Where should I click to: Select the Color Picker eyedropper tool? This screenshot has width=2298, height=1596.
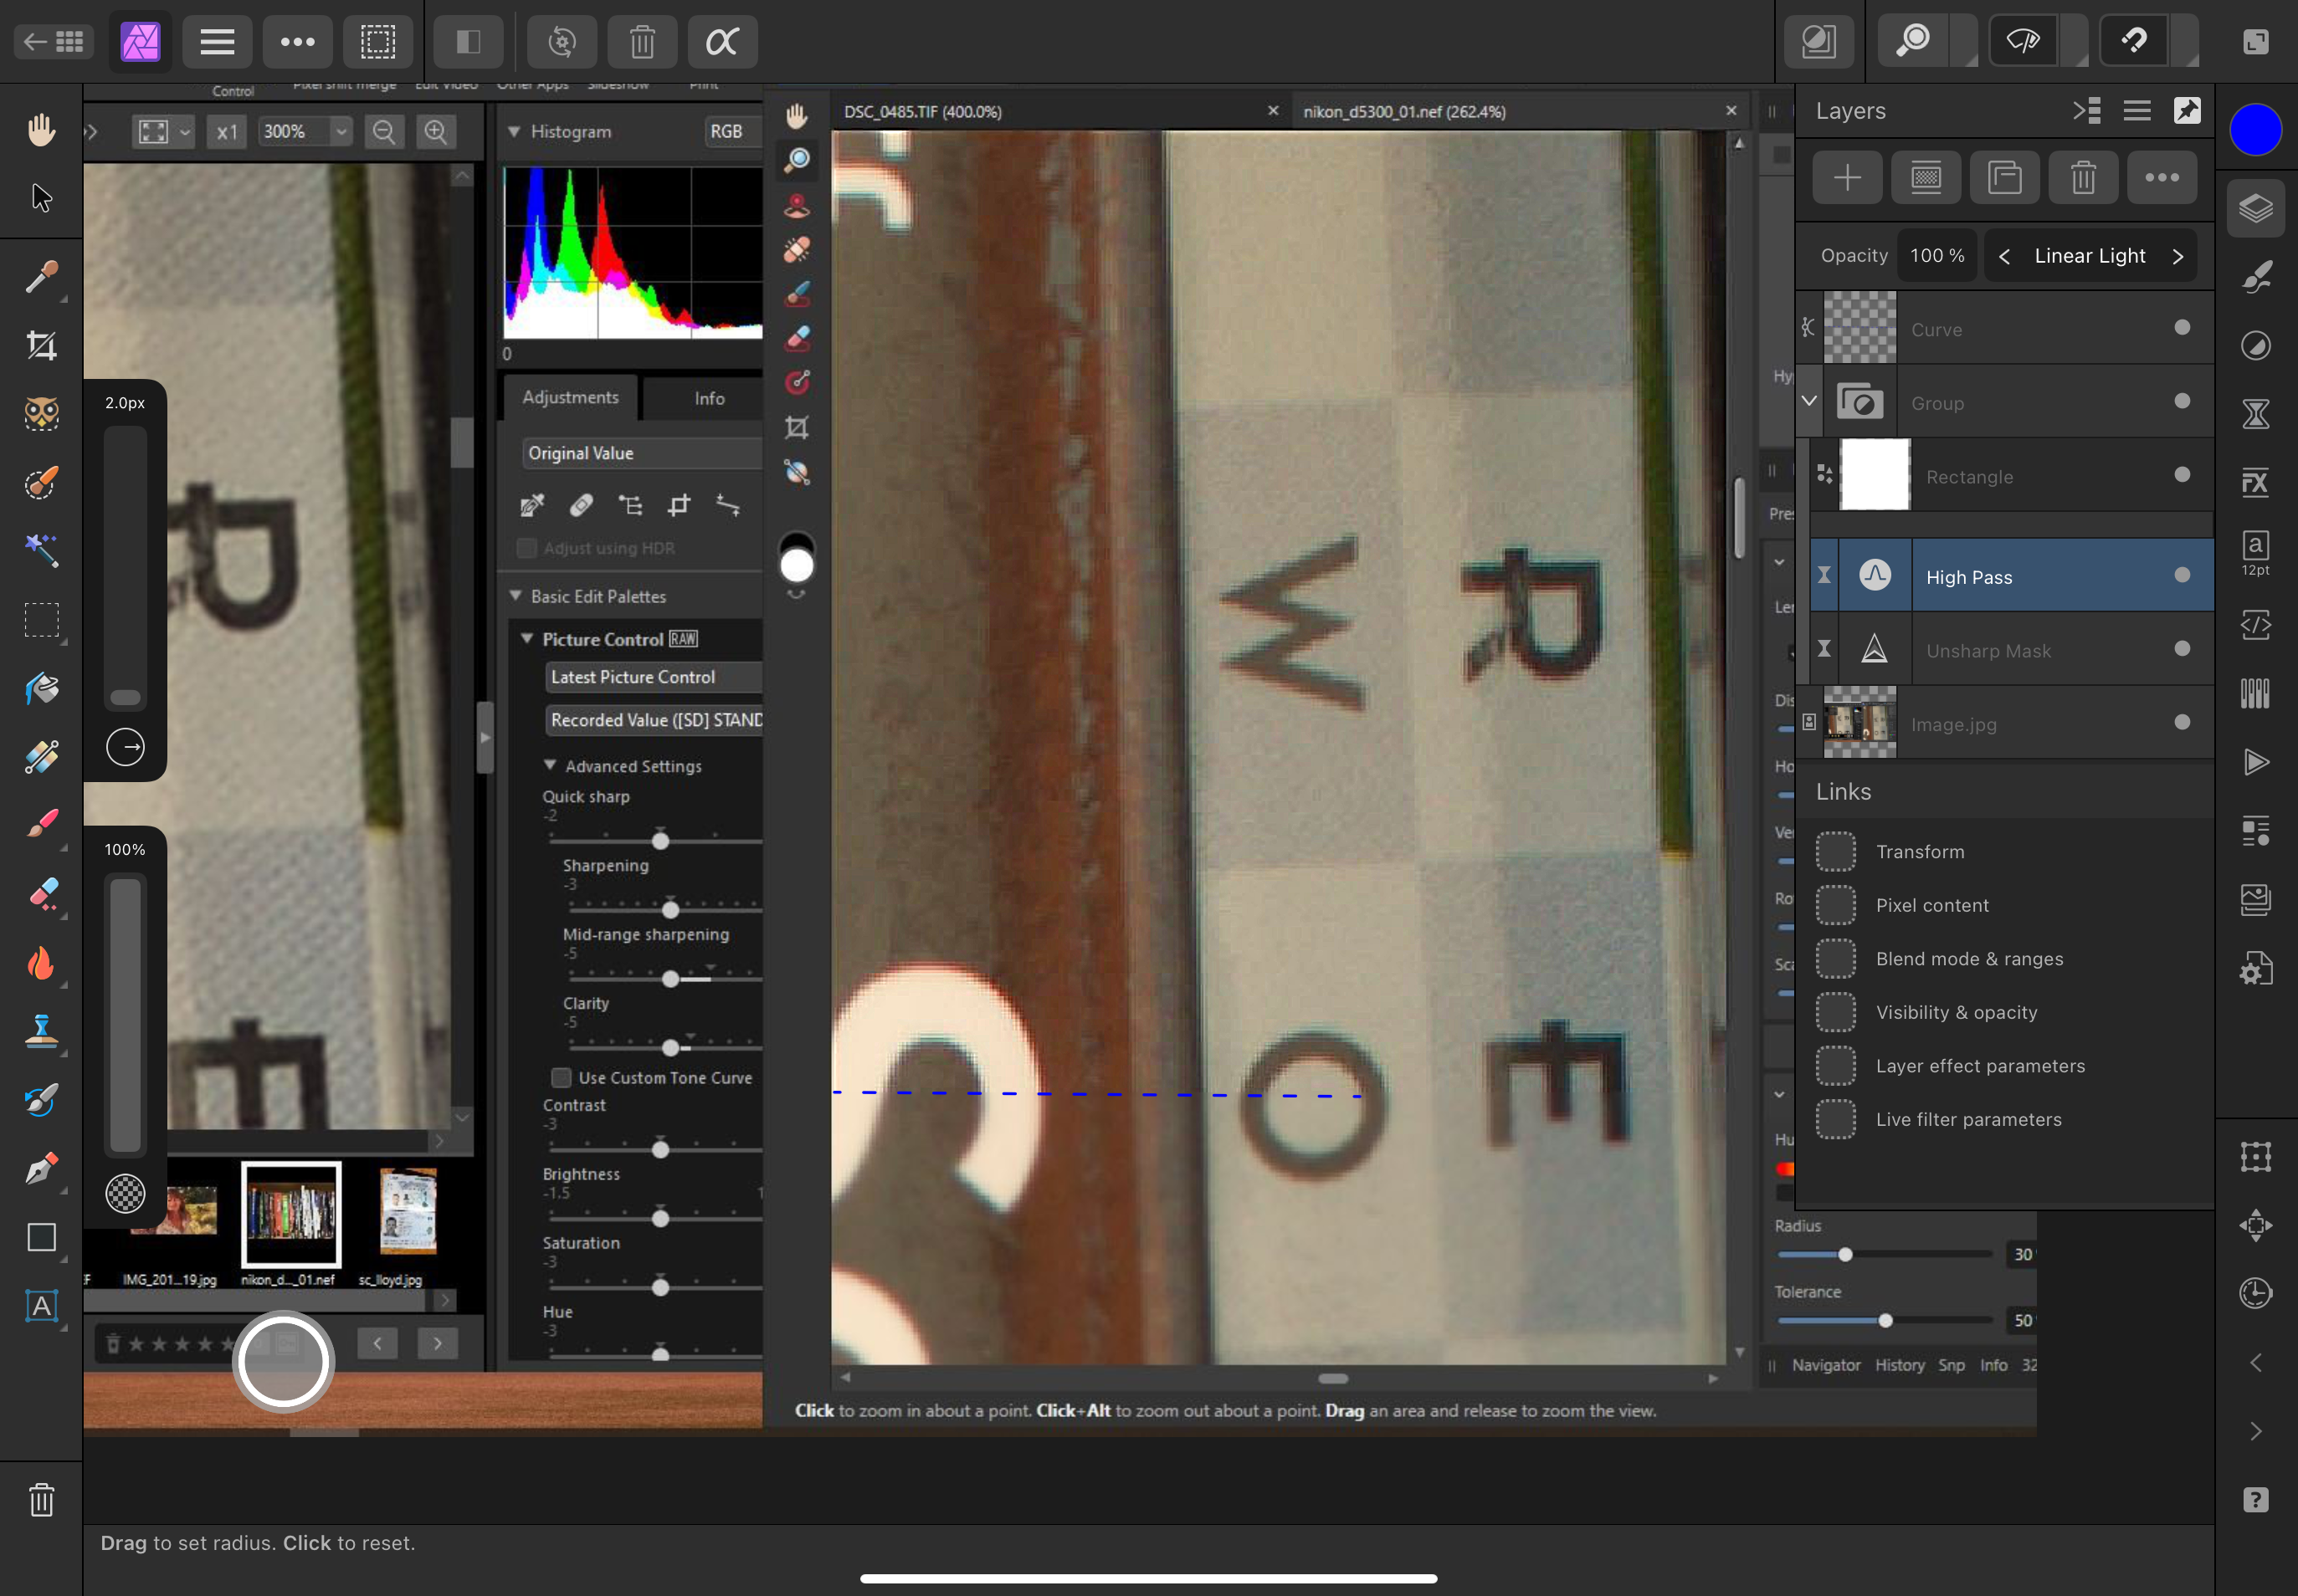coord(41,276)
